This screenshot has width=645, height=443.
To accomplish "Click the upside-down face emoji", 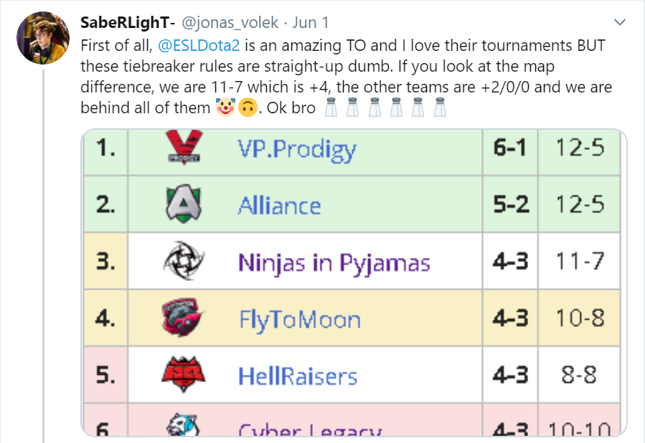I will coord(248,108).
